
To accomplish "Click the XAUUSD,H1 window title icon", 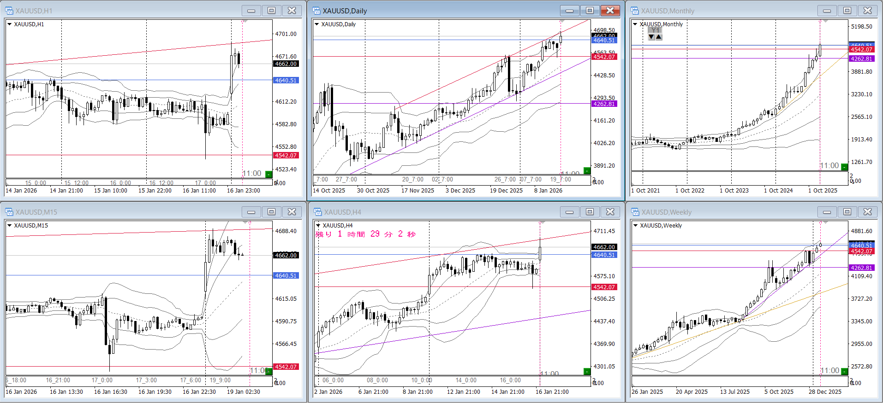I will (x=9, y=11).
